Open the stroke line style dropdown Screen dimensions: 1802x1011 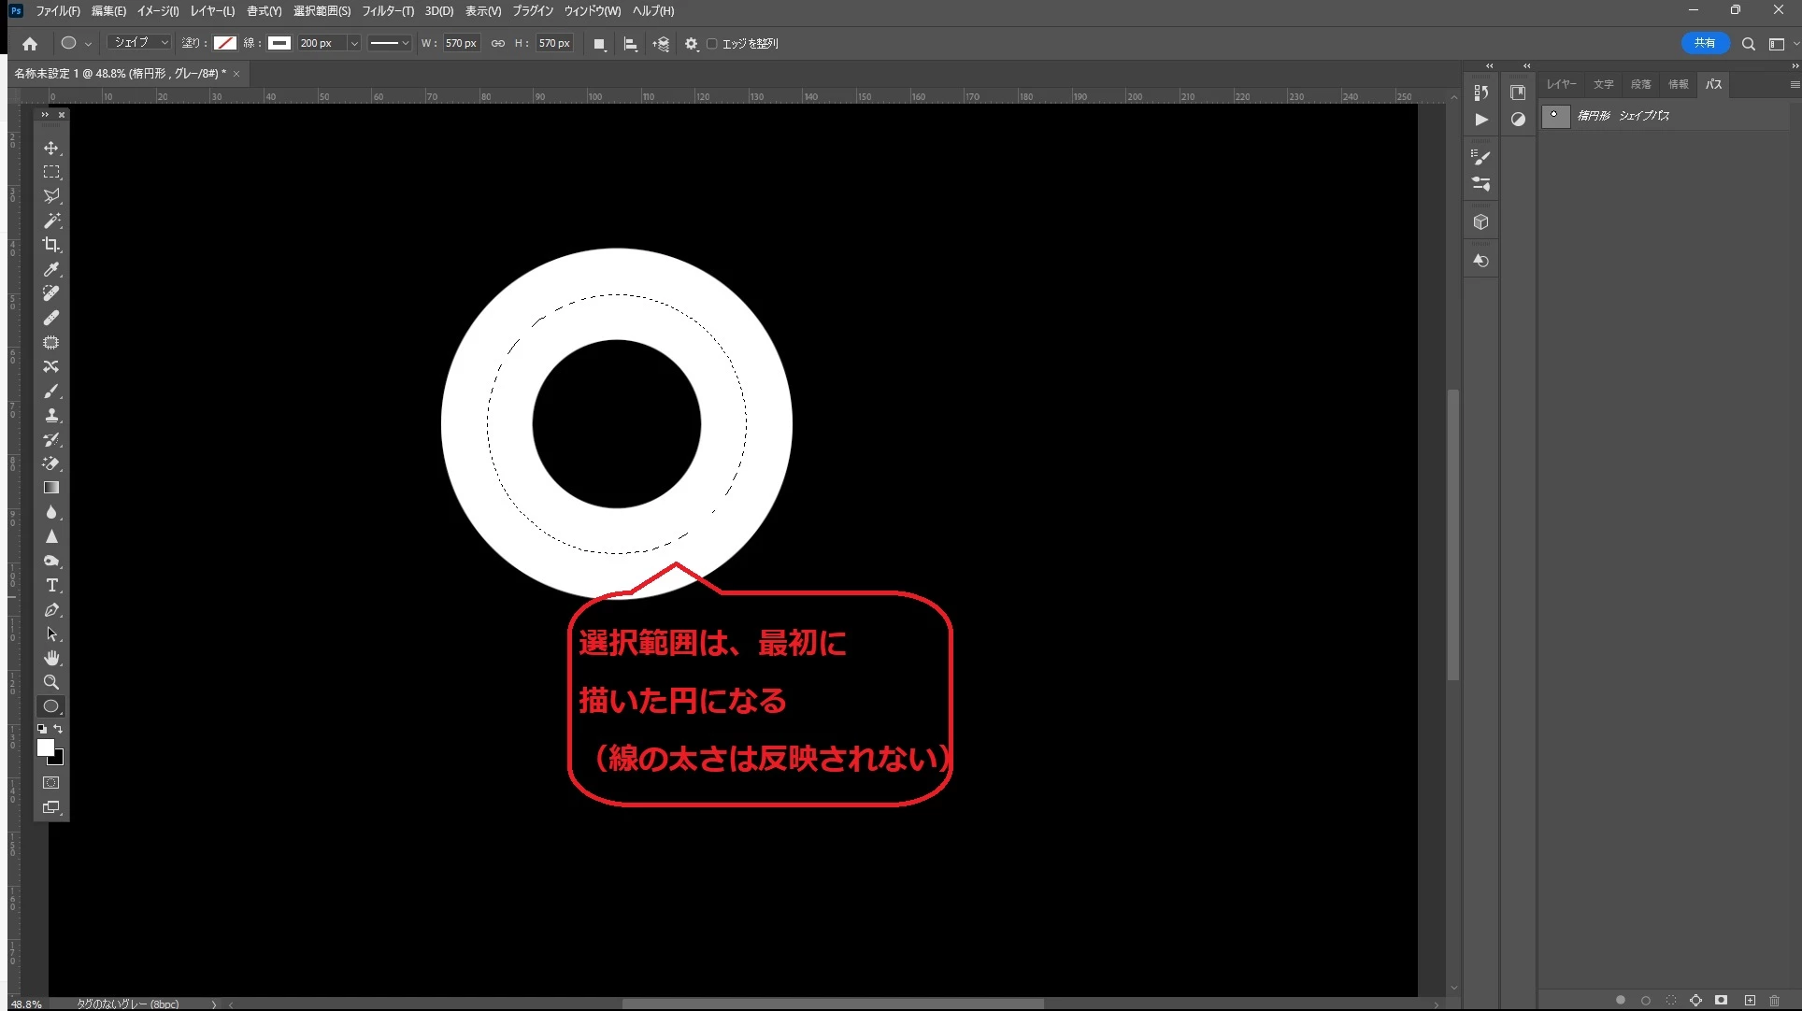[x=389, y=44]
